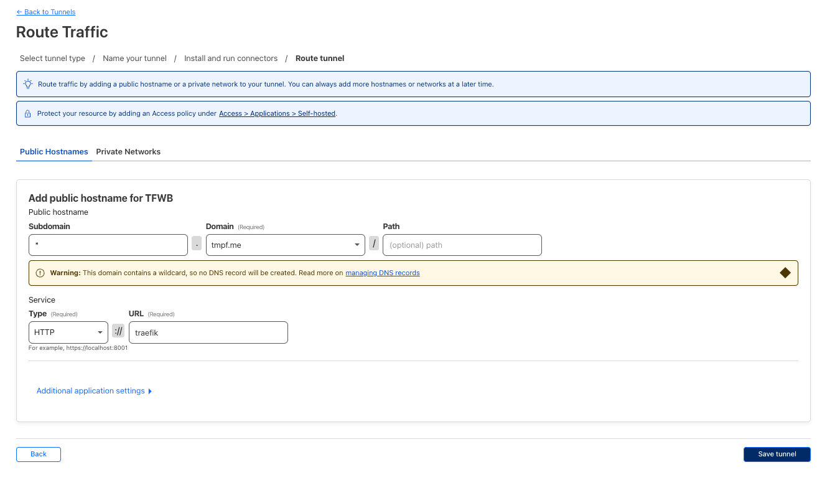Viewport: 817px width, 485px height.
Task: Click the URL field containing traefik
Action: (x=208, y=332)
